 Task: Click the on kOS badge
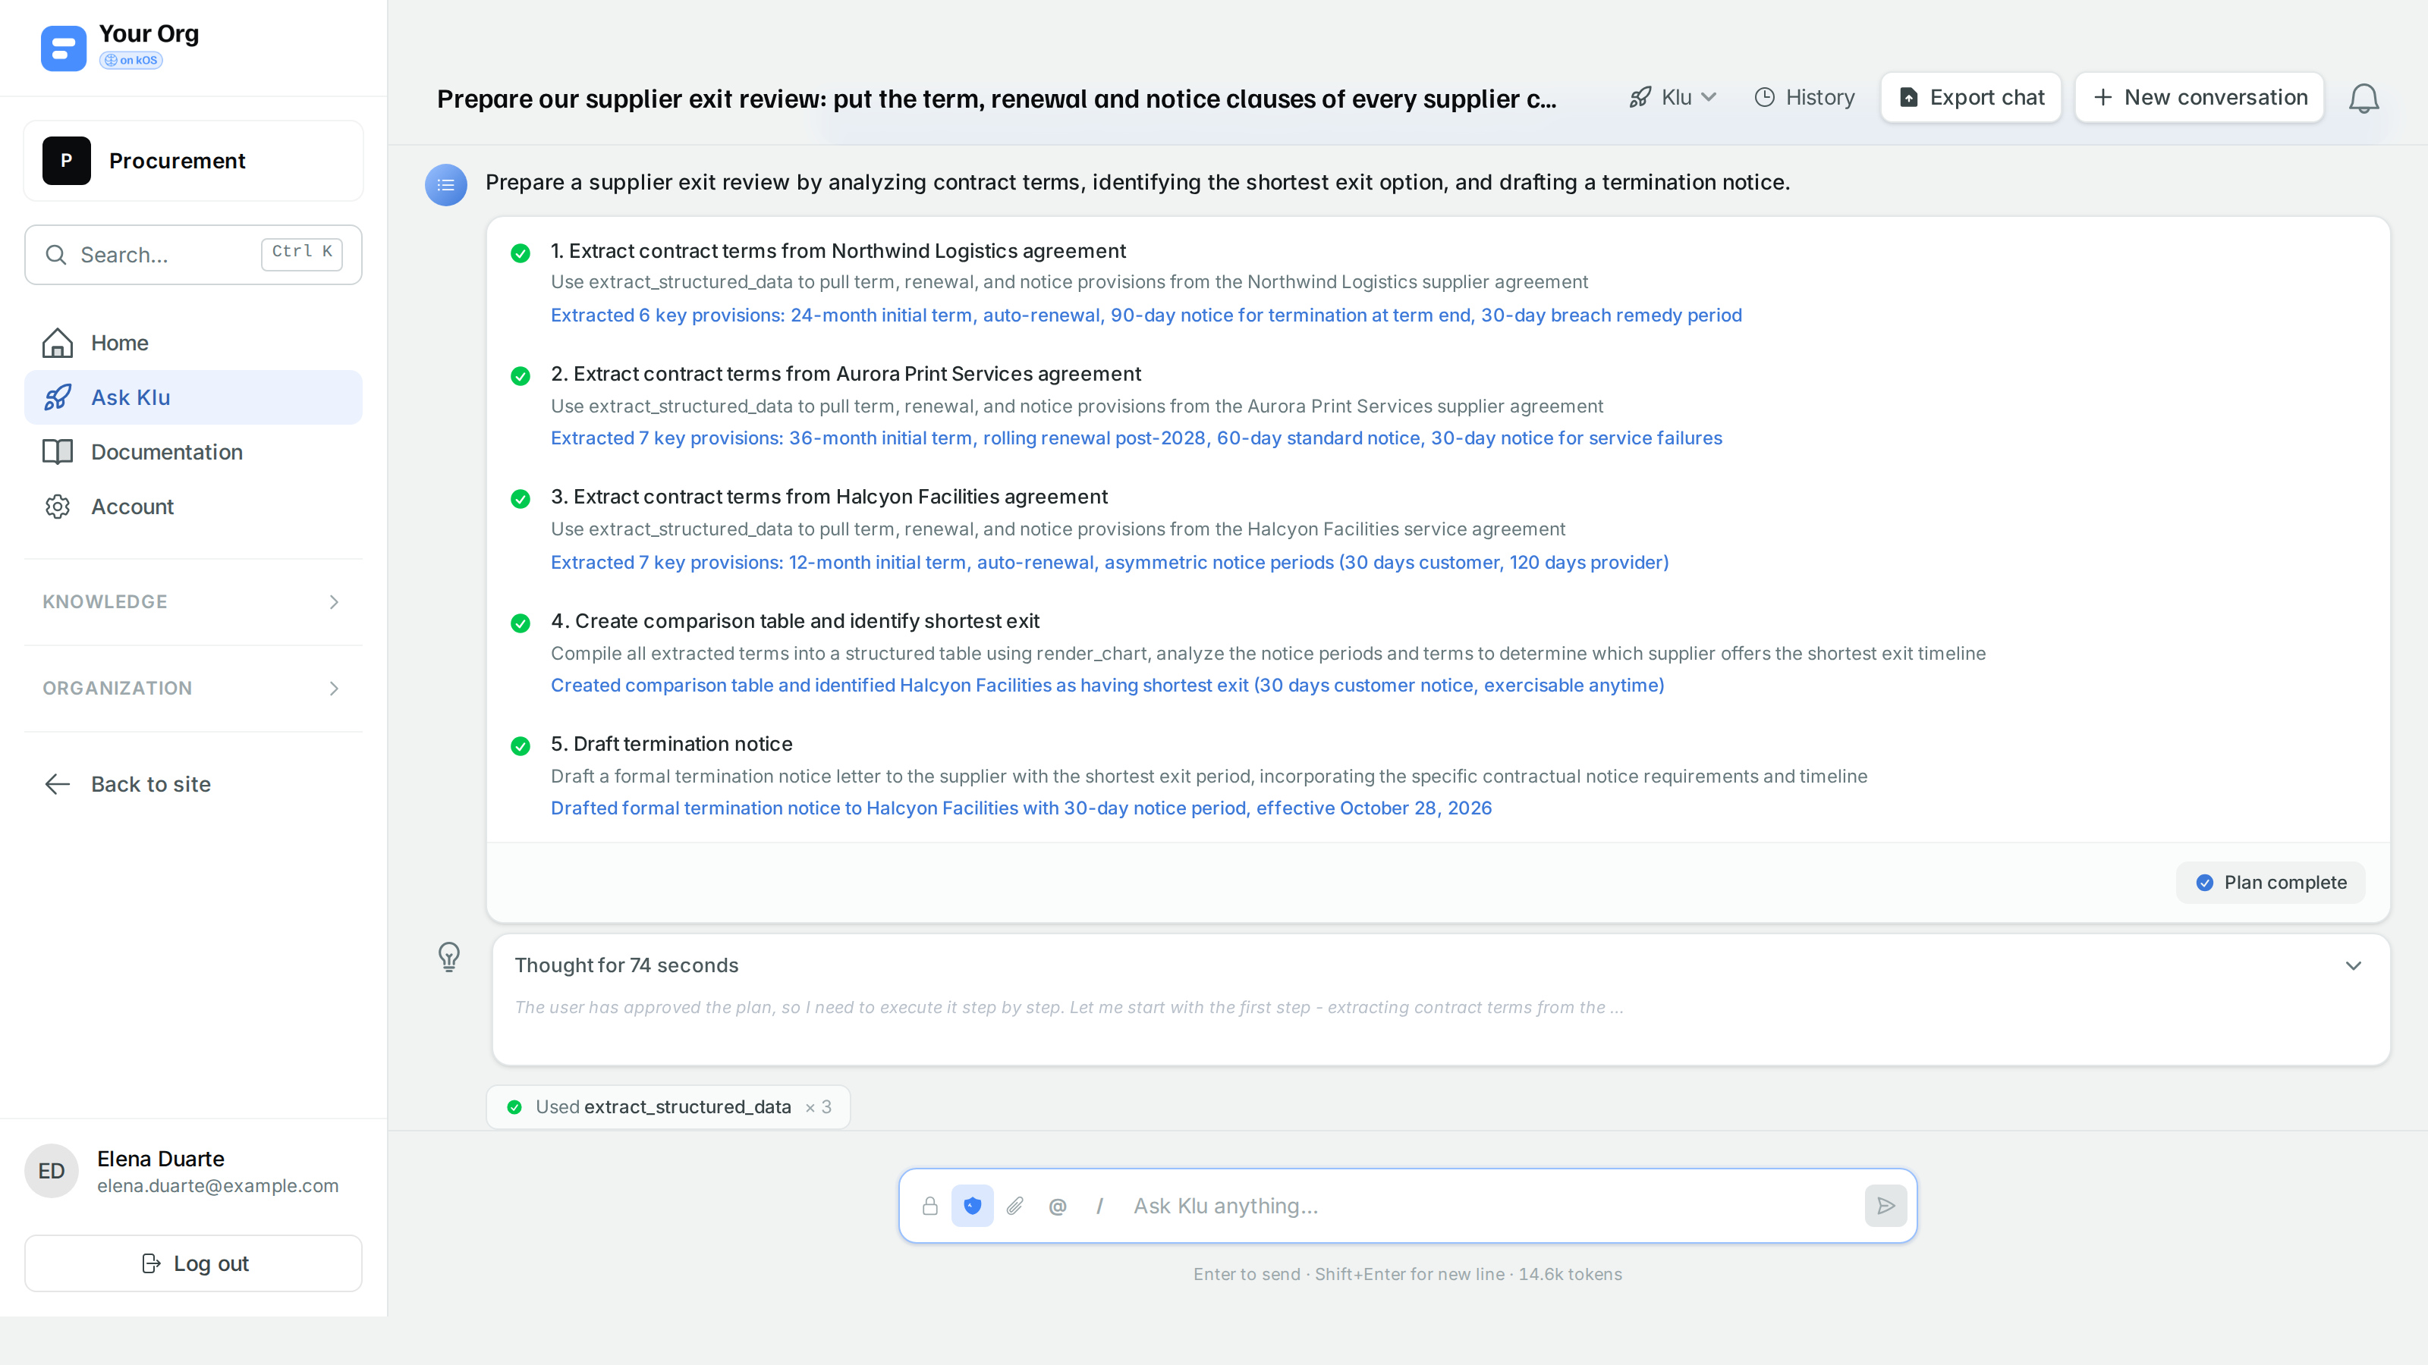(x=131, y=61)
